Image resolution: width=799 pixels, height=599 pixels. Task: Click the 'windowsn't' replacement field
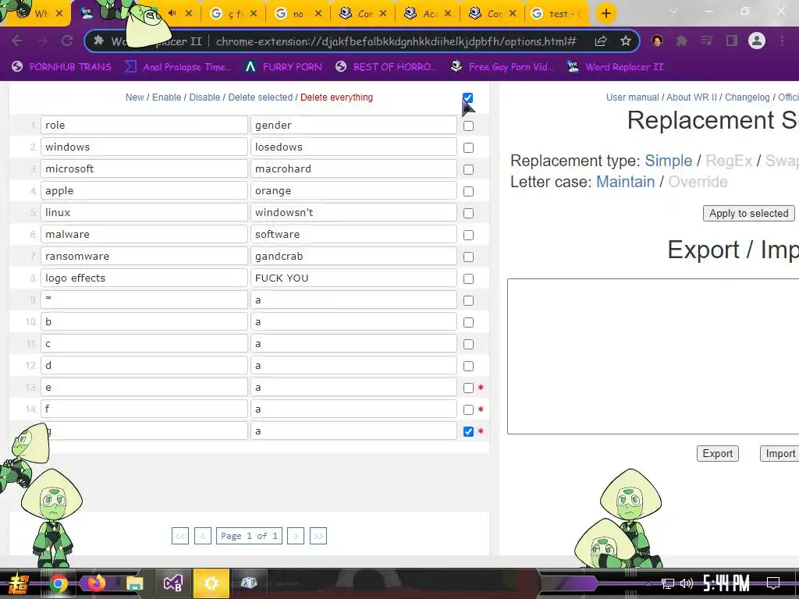coord(353,212)
